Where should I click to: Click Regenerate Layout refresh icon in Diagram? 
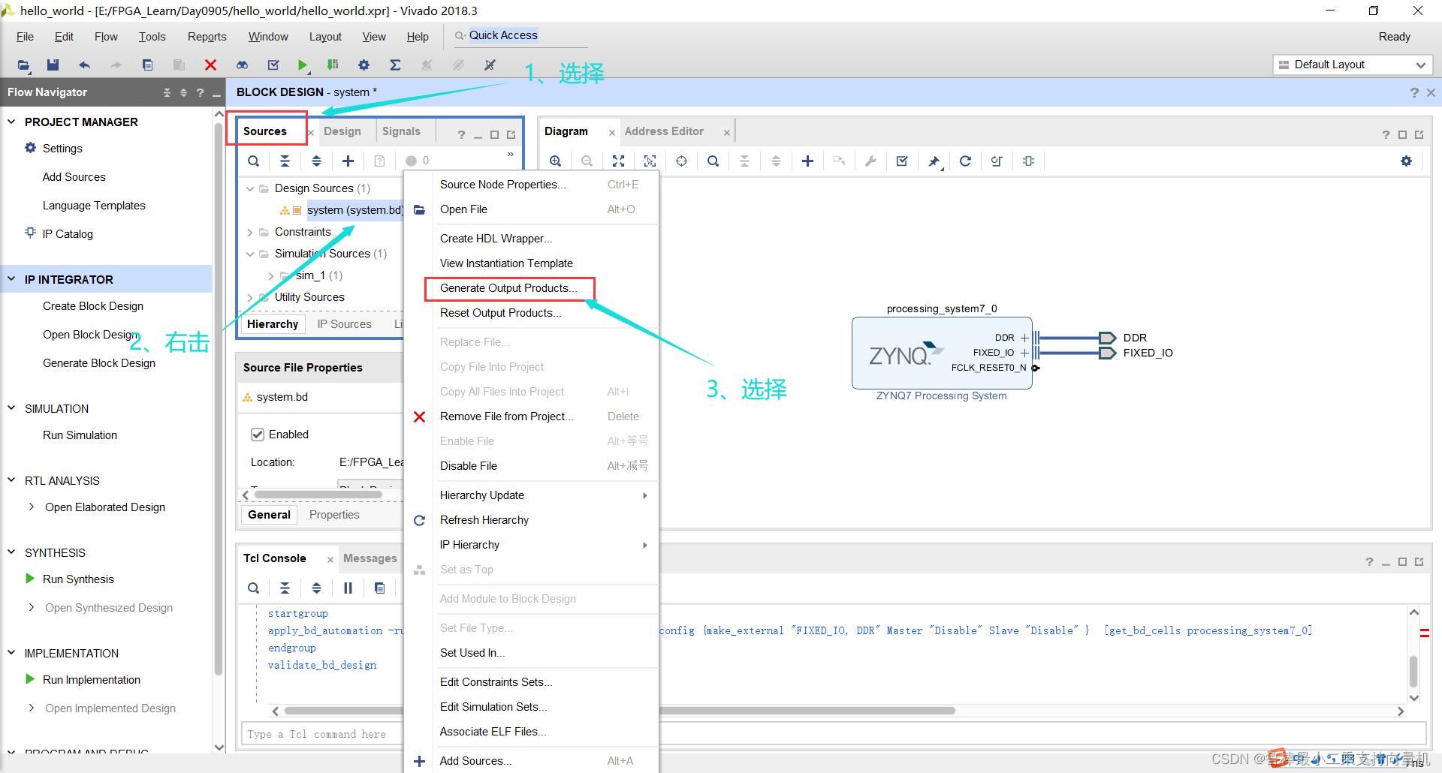pyautogui.click(x=965, y=161)
